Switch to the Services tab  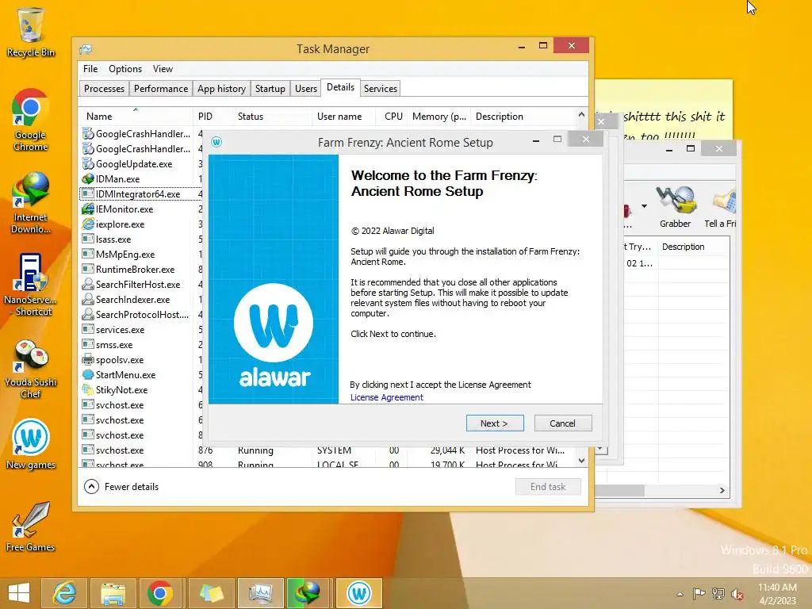click(381, 89)
